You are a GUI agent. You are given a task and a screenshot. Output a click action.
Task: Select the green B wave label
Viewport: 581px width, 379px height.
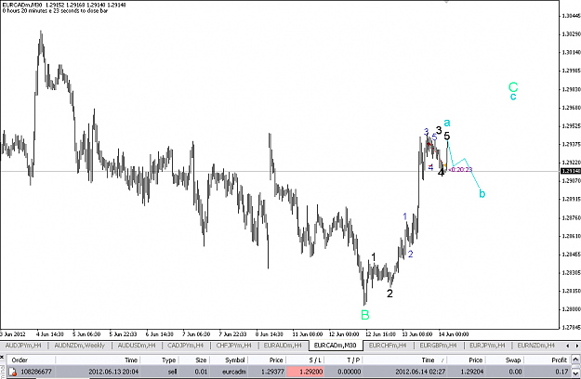(365, 315)
